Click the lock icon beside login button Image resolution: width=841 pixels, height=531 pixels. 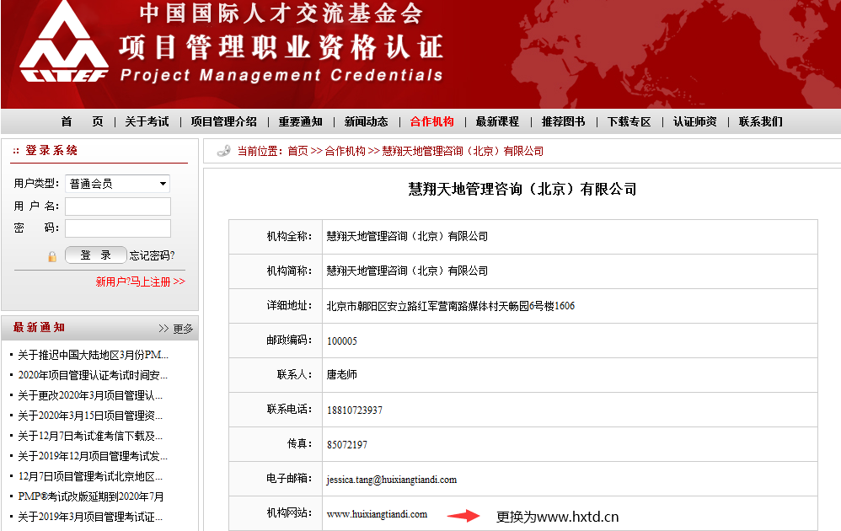coord(52,256)
